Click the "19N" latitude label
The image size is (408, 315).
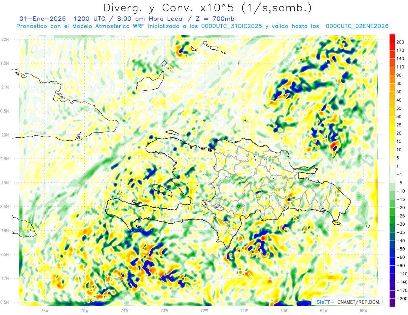tap(5, 182)
